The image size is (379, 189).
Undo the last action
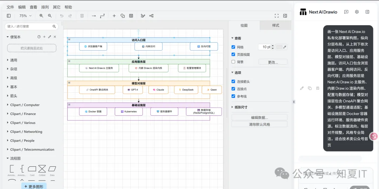[x=62, y=16]
